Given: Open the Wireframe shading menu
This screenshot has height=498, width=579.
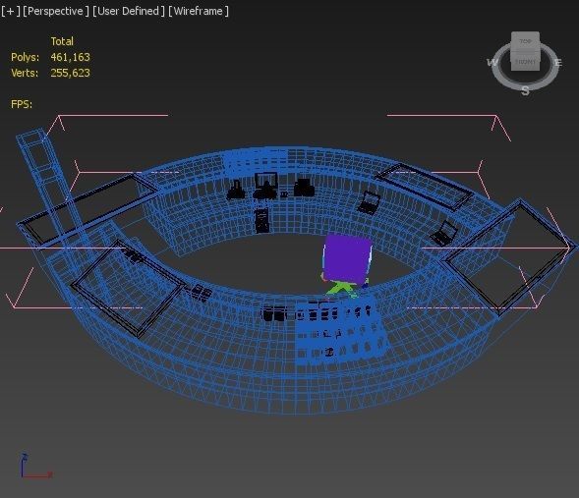Looking at the screenshot, I should (x=199, y=11).
